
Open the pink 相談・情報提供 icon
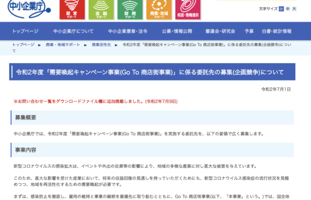click(x=188, y=9)
